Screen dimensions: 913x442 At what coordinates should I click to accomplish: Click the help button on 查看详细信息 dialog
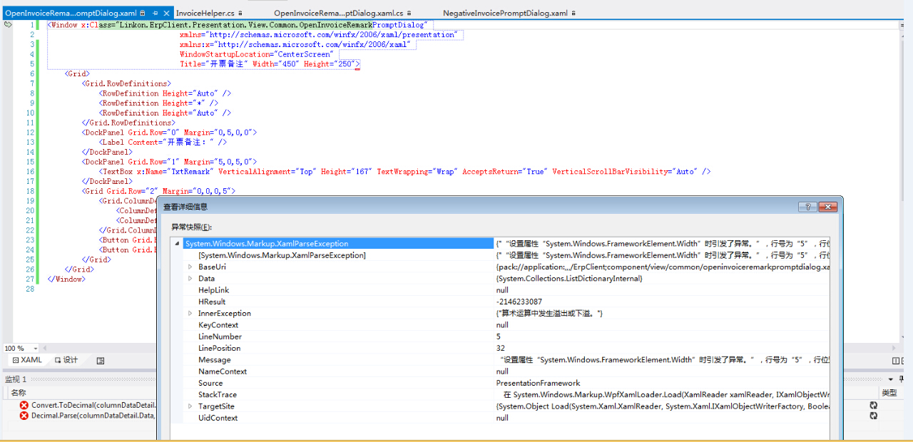coord(807,207)
